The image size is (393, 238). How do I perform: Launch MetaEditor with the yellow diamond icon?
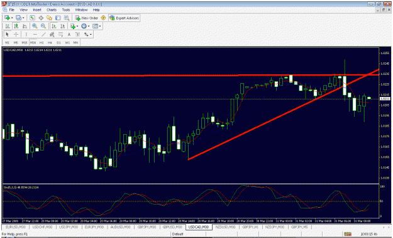pos(103,18)
